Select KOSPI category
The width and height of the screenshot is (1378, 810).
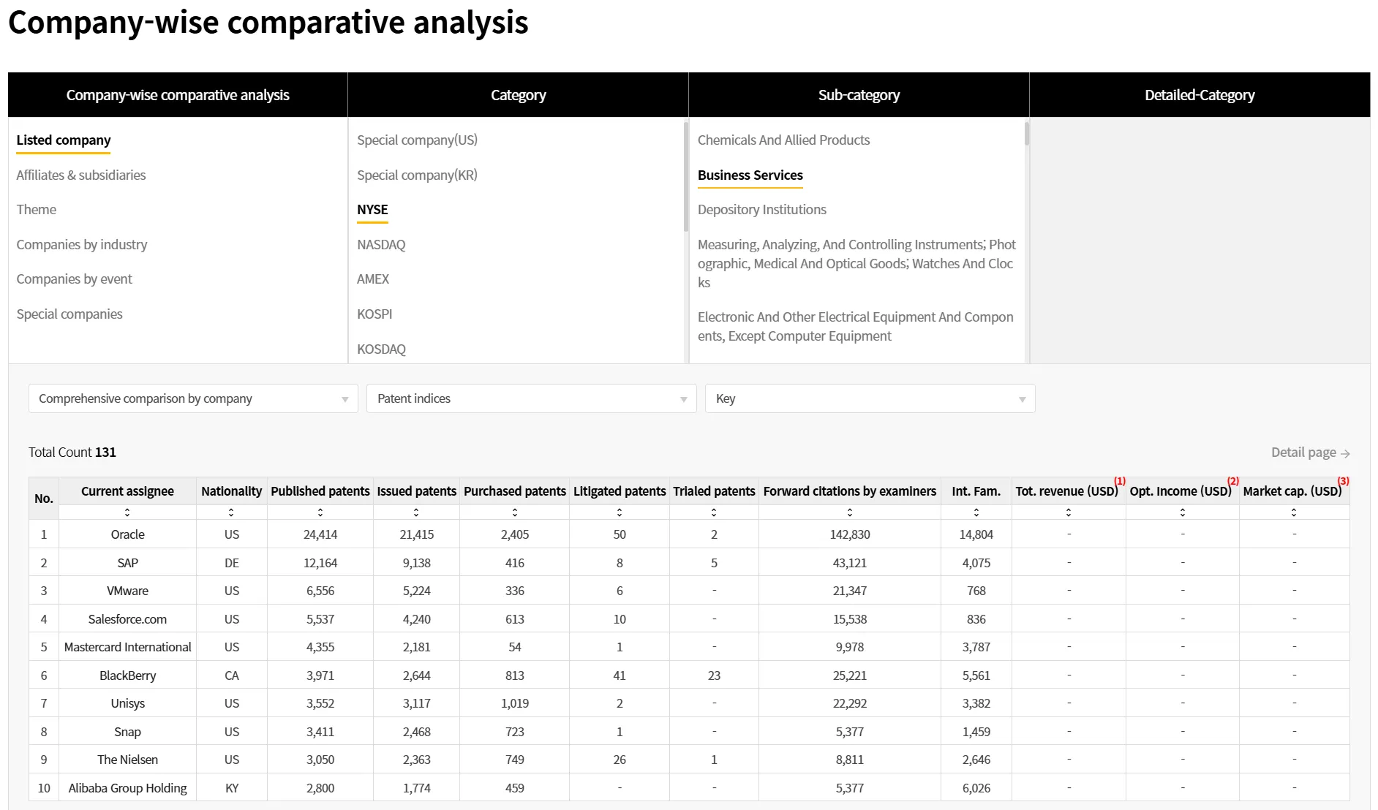(x=374, y=314)
